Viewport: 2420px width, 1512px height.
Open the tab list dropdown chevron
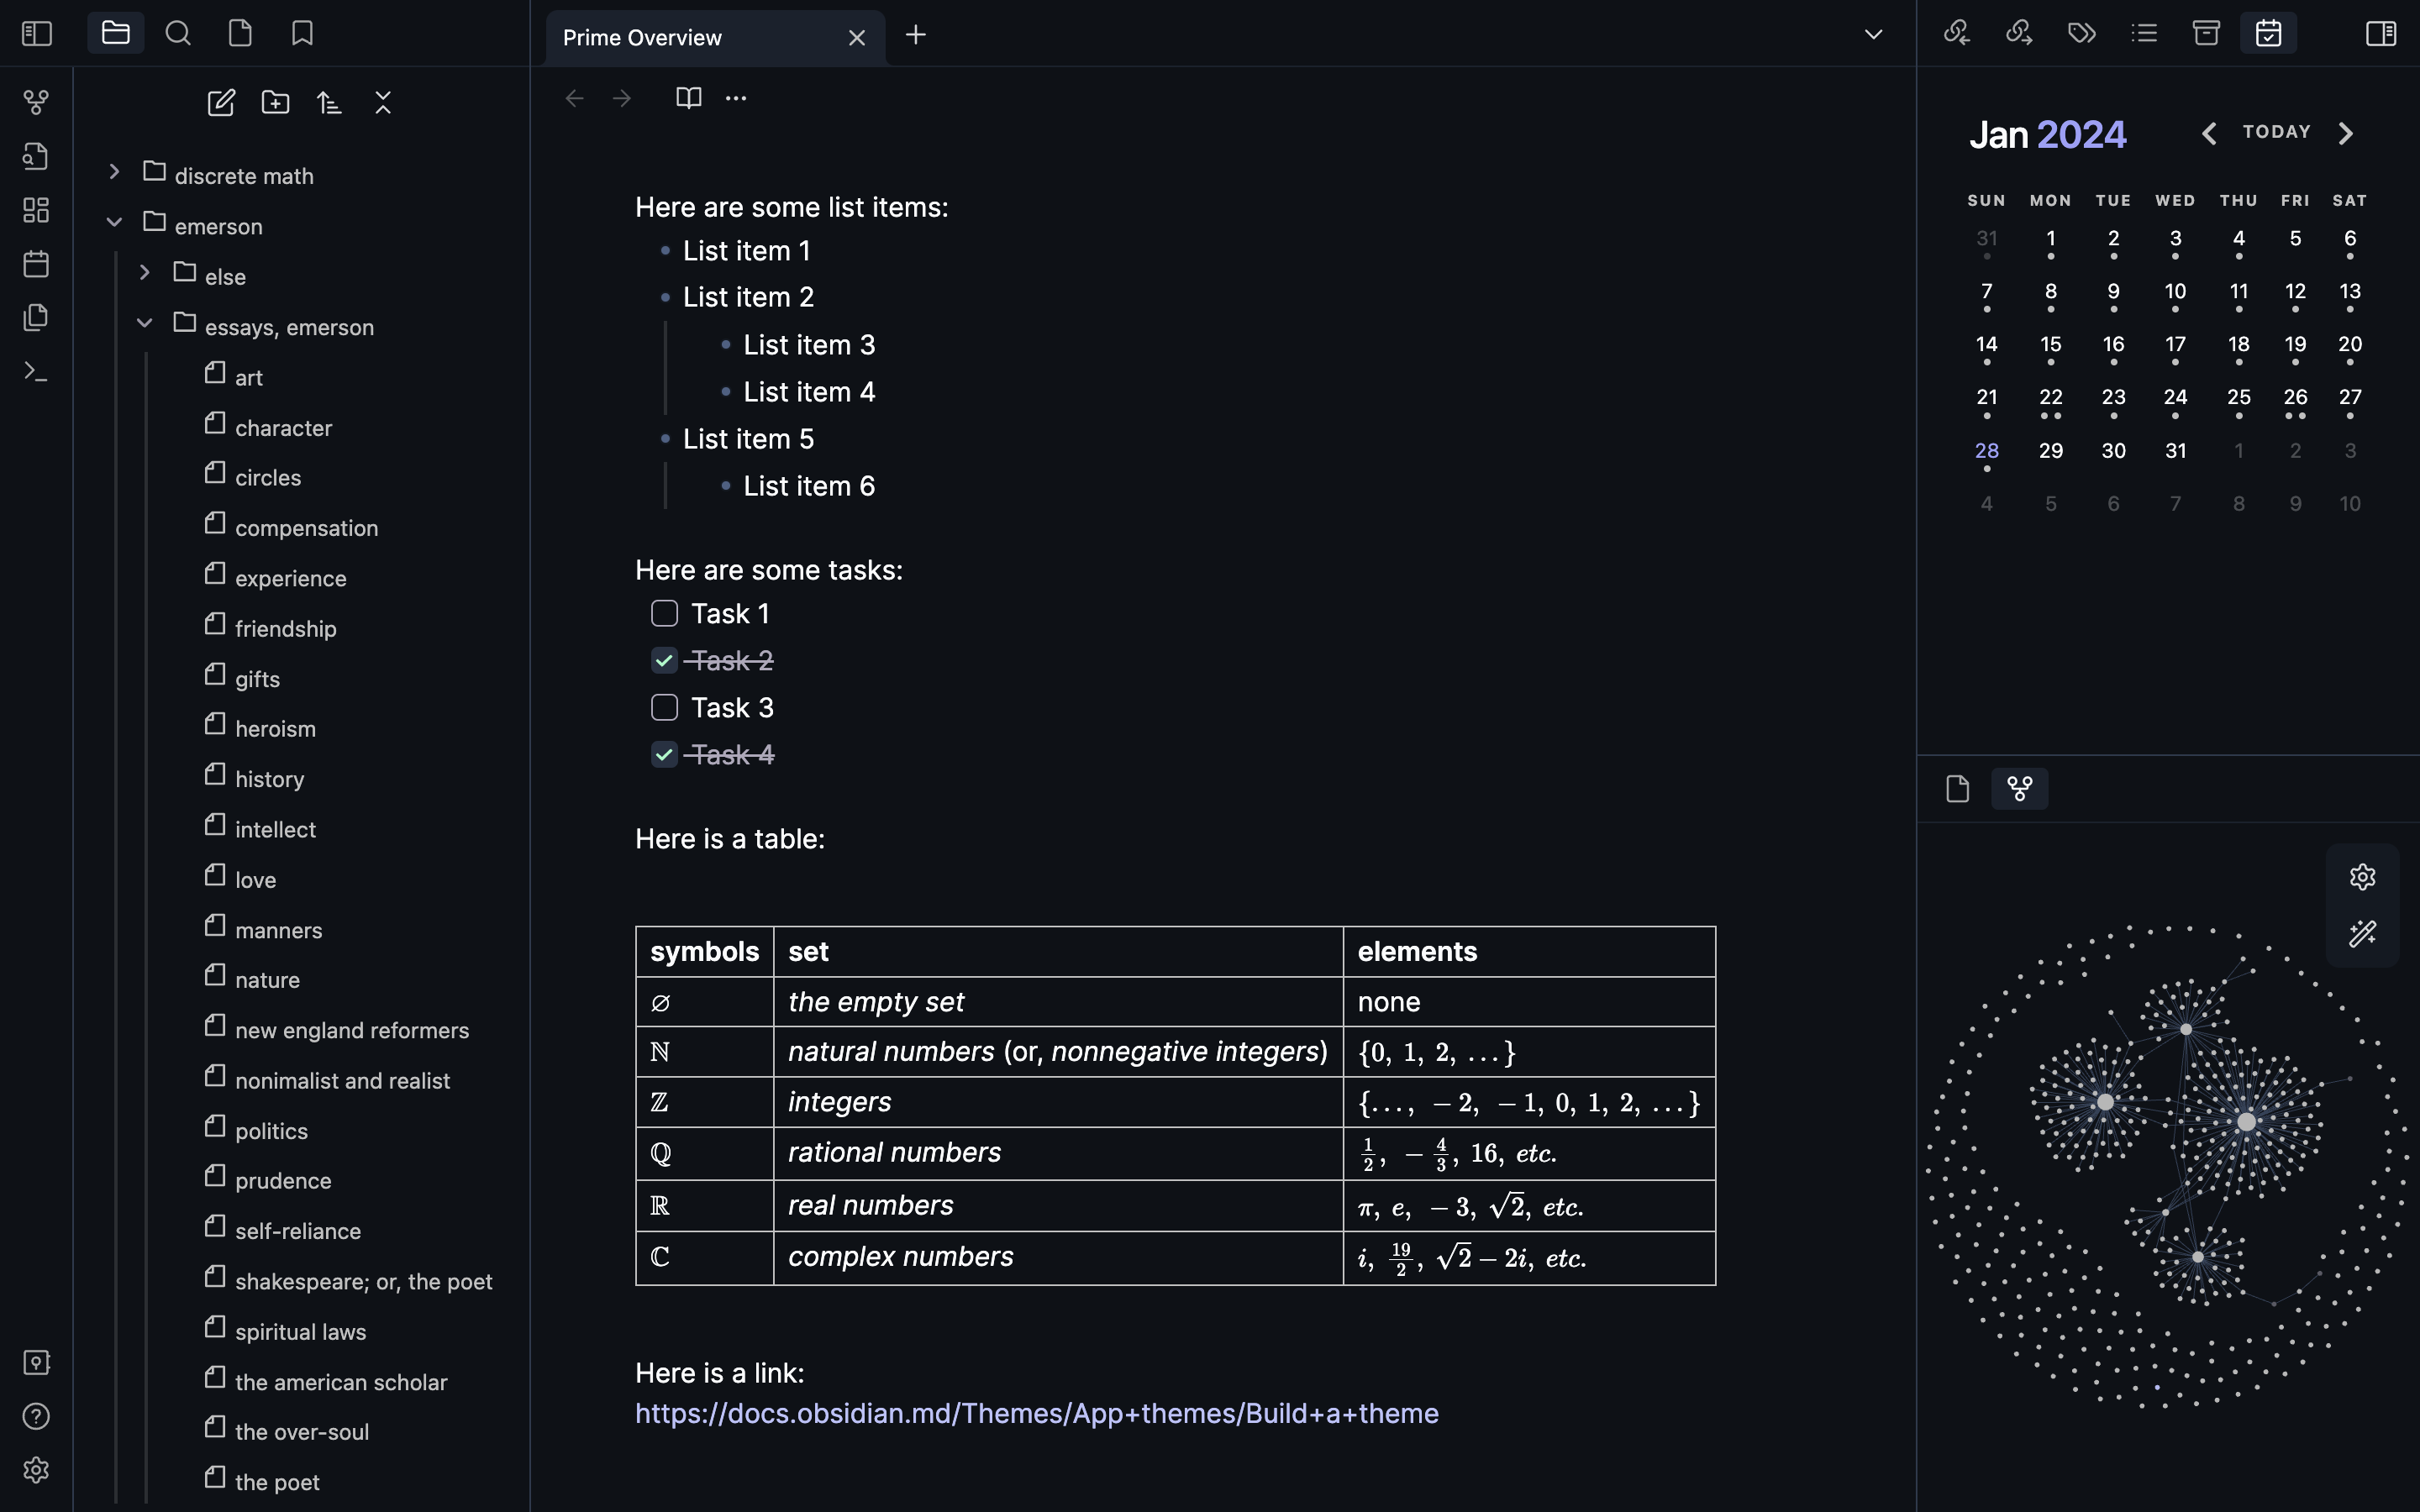1874,35
